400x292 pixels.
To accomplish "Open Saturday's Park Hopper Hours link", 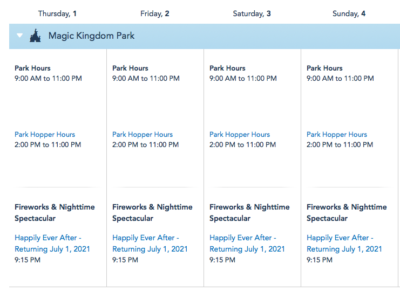I will coord(240,135).
